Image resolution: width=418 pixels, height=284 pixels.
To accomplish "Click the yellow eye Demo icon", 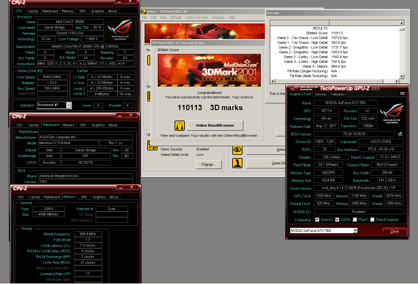I will 237,149.
